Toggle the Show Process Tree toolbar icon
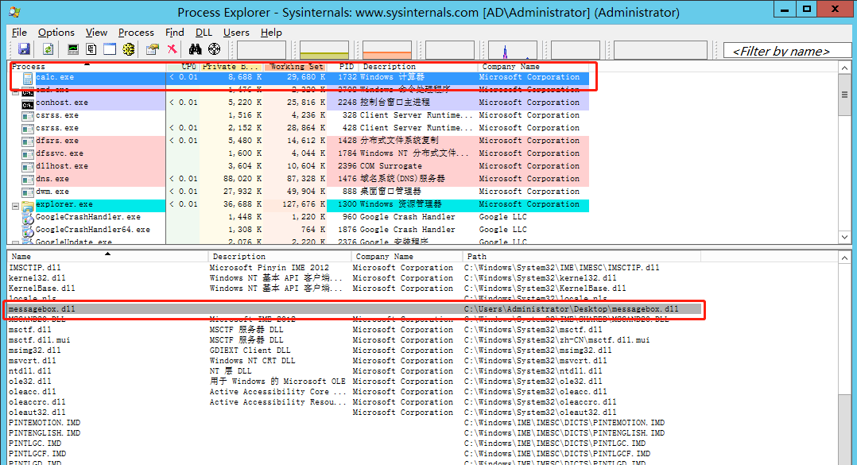Viewport: 857px width, 465px height. tap(91, 49)
